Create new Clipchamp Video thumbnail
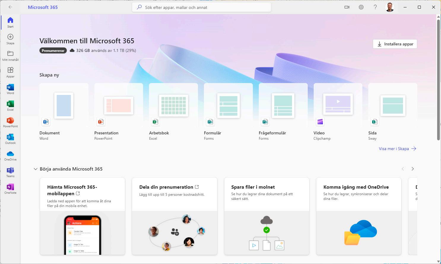Viewport: 441px width, 264px height. coord(338,104)
